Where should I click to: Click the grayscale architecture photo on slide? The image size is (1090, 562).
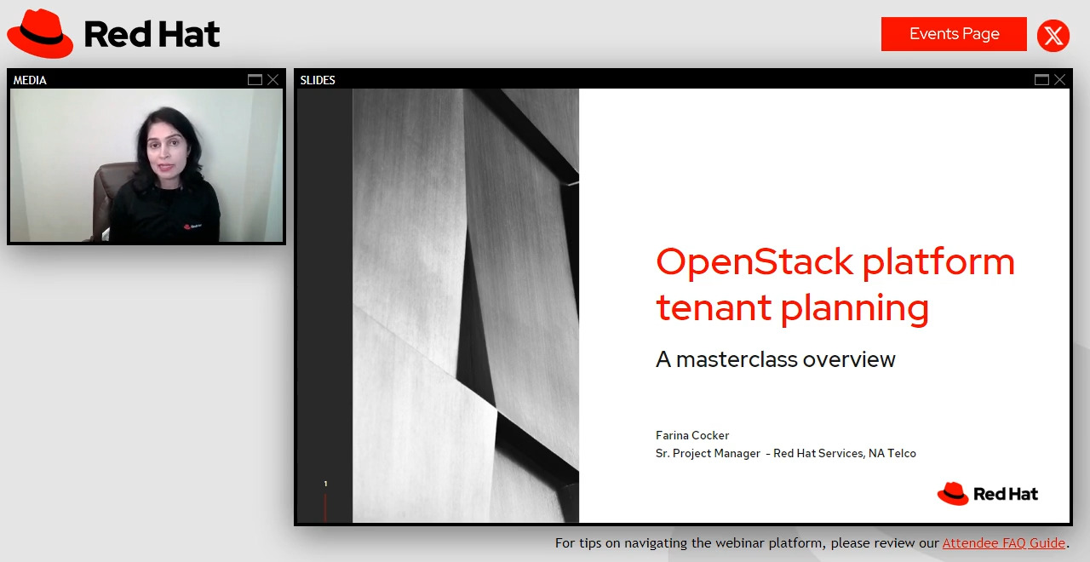(465, 305)
